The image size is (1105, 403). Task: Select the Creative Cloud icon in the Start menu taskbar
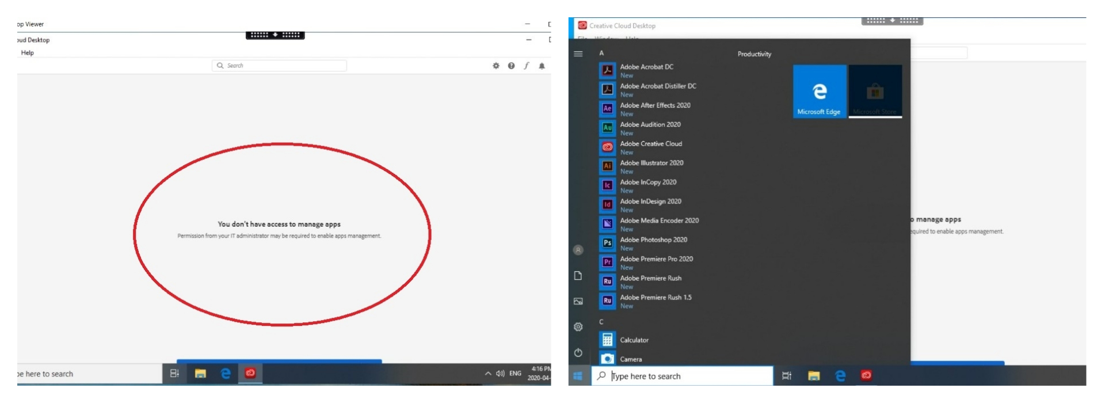pos(866,375)
